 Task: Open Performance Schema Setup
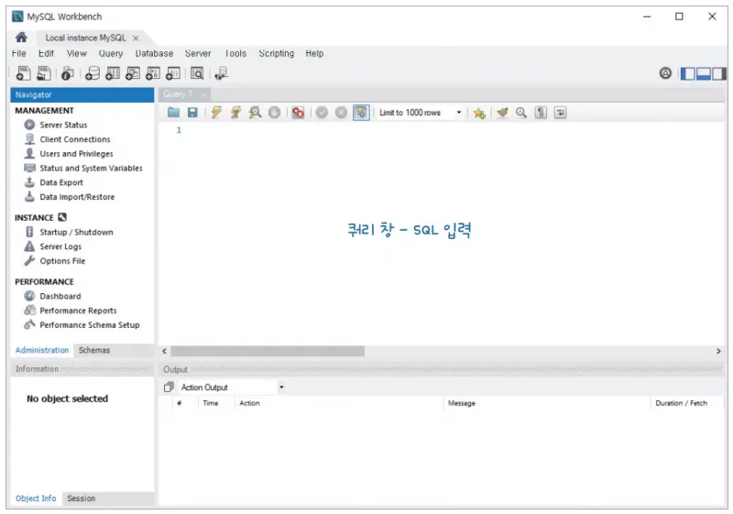point(89,325)
